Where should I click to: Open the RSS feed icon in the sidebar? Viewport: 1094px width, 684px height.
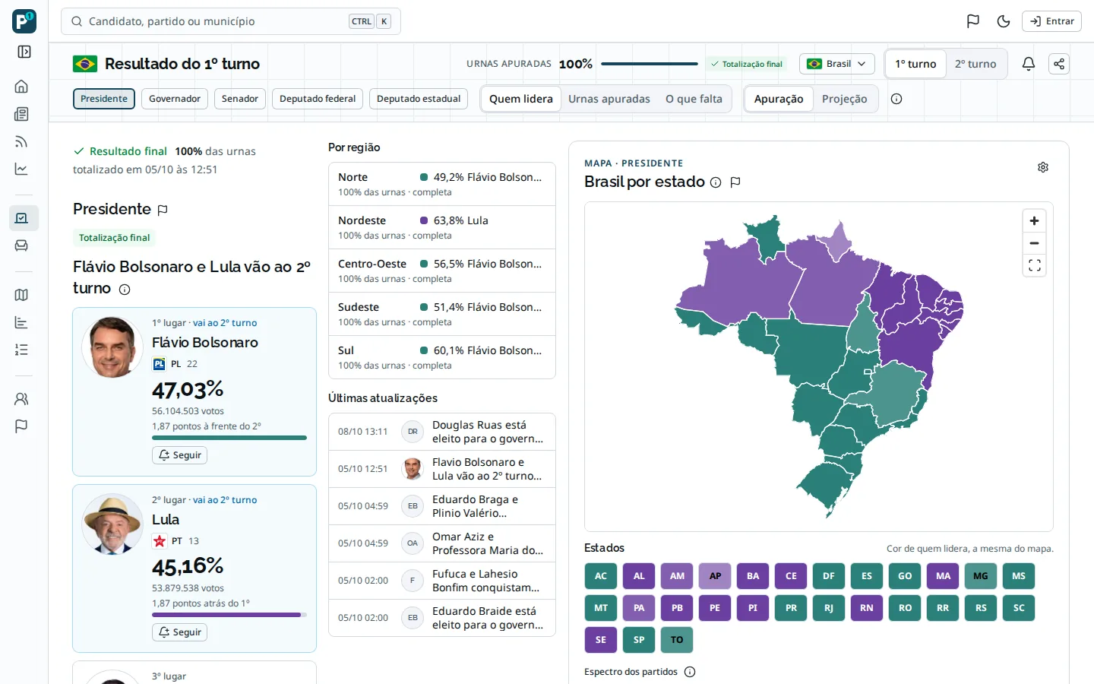pos(21,141)
